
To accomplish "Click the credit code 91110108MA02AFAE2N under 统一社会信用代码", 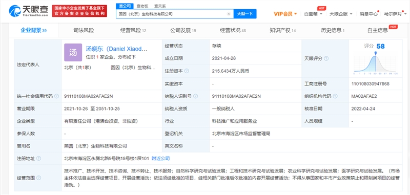I will 88,96.
